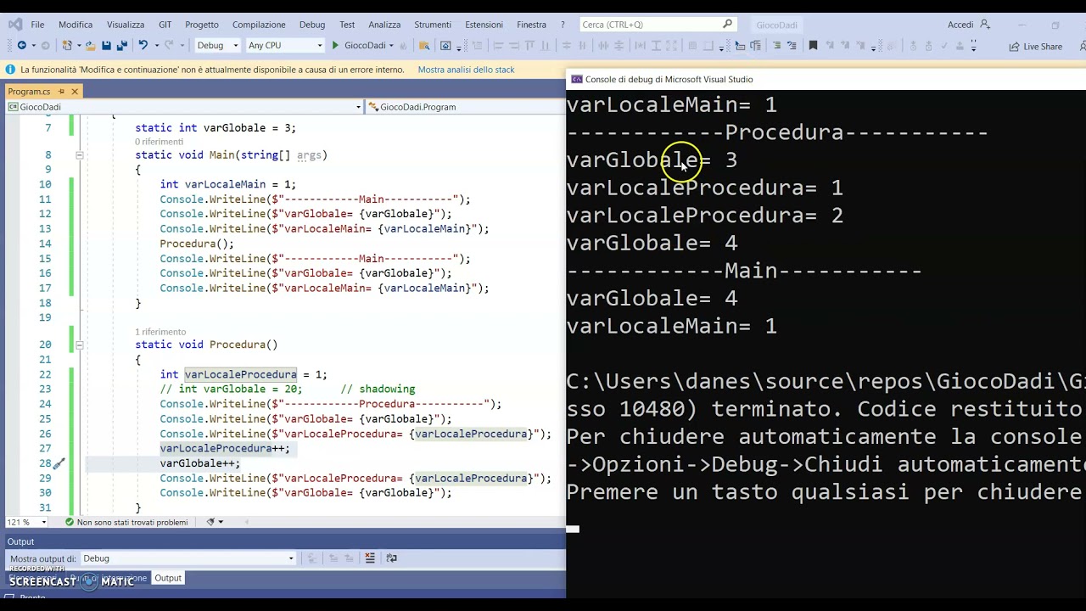Click the Live Share icon
The image size is (1086, 611).
coord(1014,46)
